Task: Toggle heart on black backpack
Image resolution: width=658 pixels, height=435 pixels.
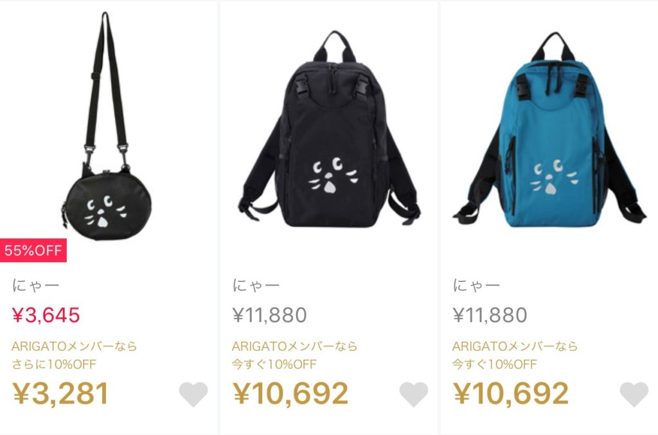Action: 413,394
